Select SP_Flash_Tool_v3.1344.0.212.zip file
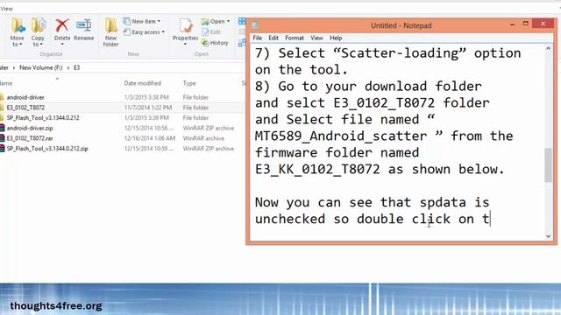The height and width of the screenshot is (315, 561). click(47, 149)
